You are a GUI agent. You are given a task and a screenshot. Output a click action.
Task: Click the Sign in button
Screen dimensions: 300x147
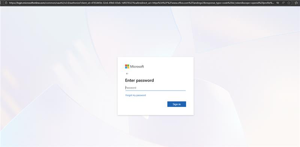(x=177, y=104)
